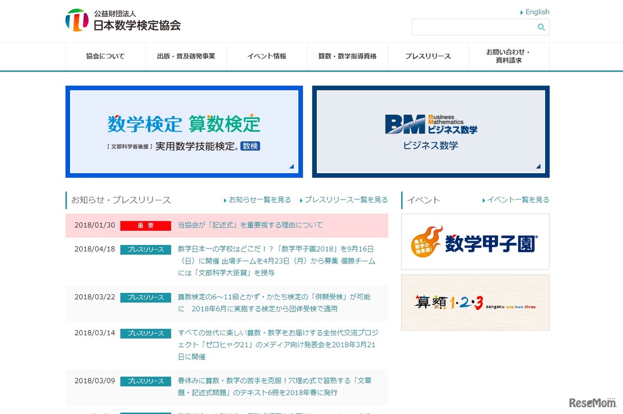Open the お問い合わせ・資料請求 menu
623x414 pixels.
click(x=509, y=56)
